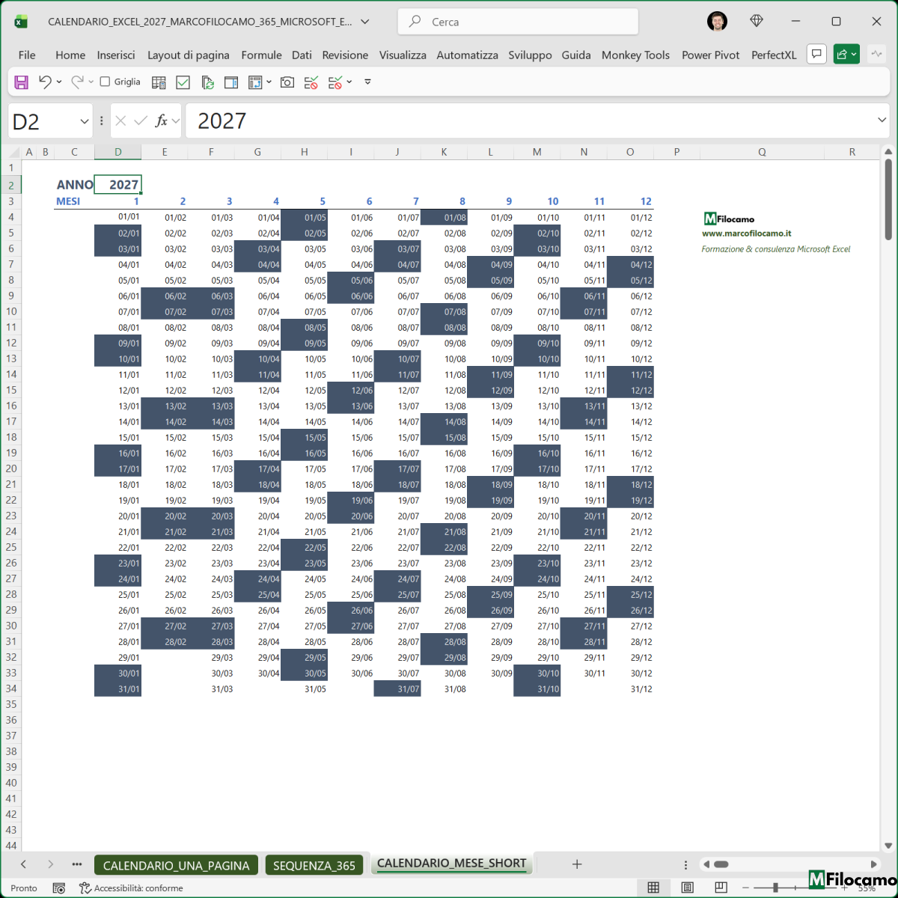
Task: Select the highlighted cell 31/10
Action: coord(537,689)
